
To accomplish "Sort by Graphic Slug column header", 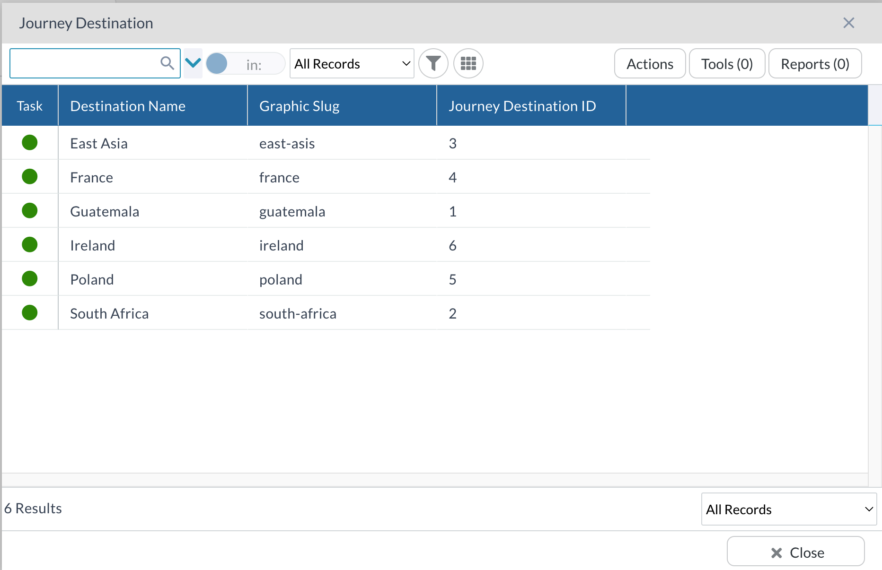I will coord(342,106).
